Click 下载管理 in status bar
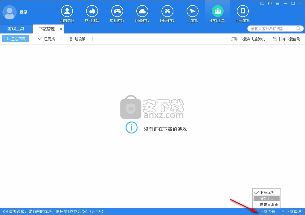 click(x=291, y=211)
